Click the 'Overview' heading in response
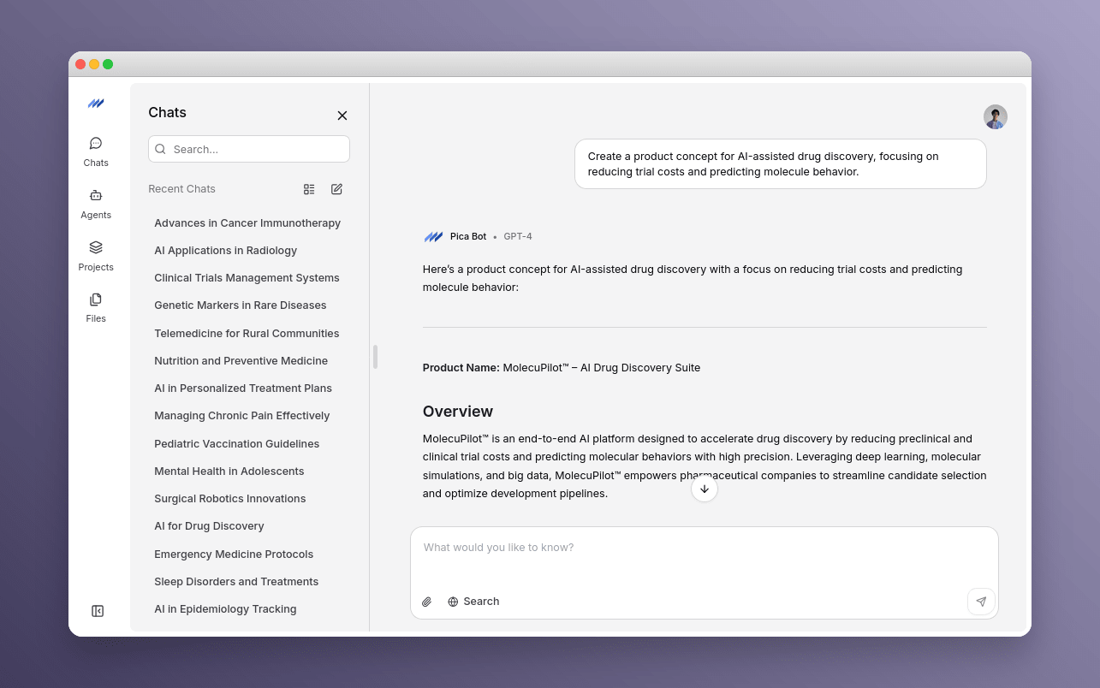Viewport: 1100px width, 688px height. pos(458,412)
